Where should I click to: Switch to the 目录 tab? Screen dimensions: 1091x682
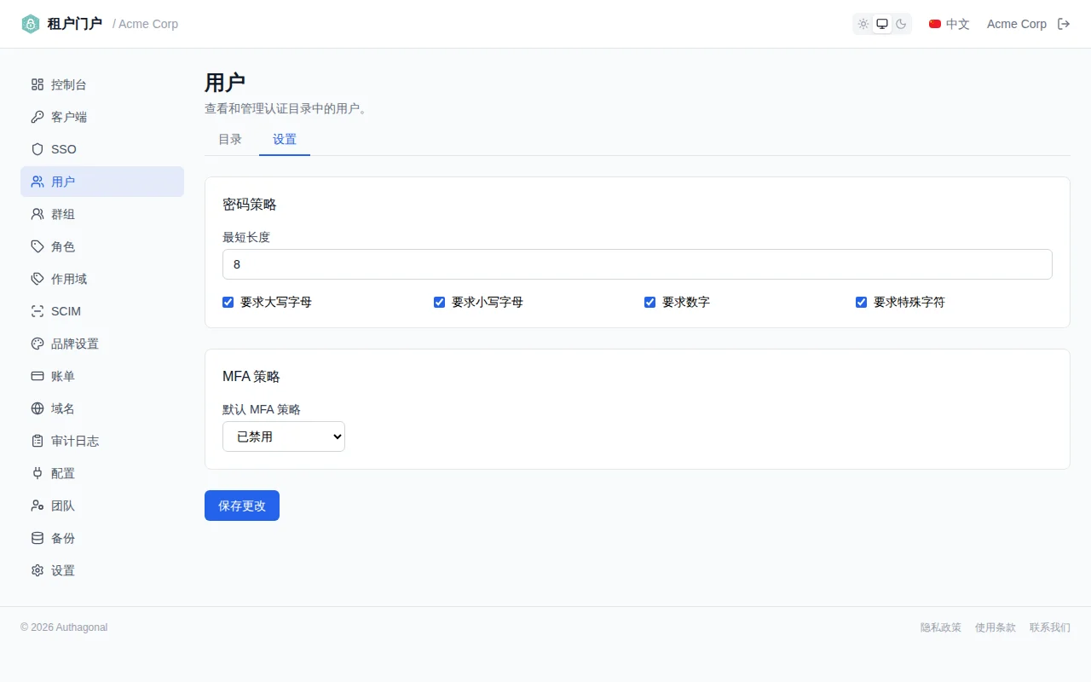(230, 139)
